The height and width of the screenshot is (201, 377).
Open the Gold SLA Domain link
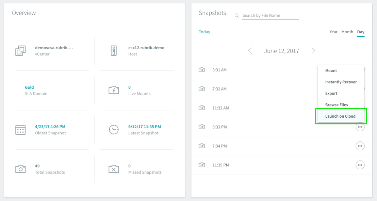tap(29, 87)
